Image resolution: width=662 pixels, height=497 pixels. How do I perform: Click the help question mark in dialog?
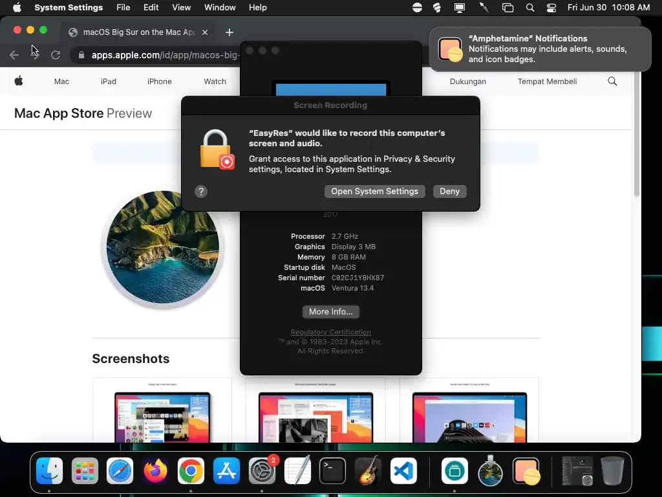point(201,192)
